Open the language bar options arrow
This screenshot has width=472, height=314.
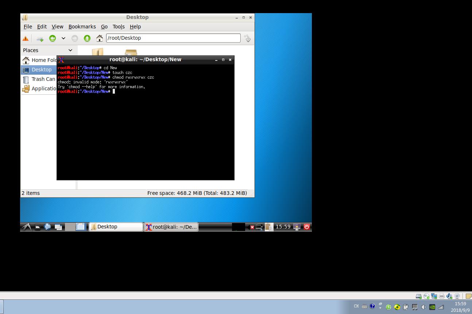[380, 308]
